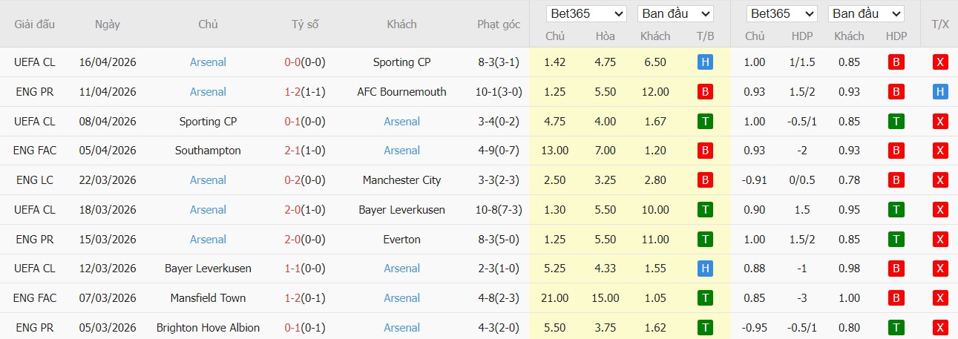Click the 2-0 score for Everton match

click(292, 240)
